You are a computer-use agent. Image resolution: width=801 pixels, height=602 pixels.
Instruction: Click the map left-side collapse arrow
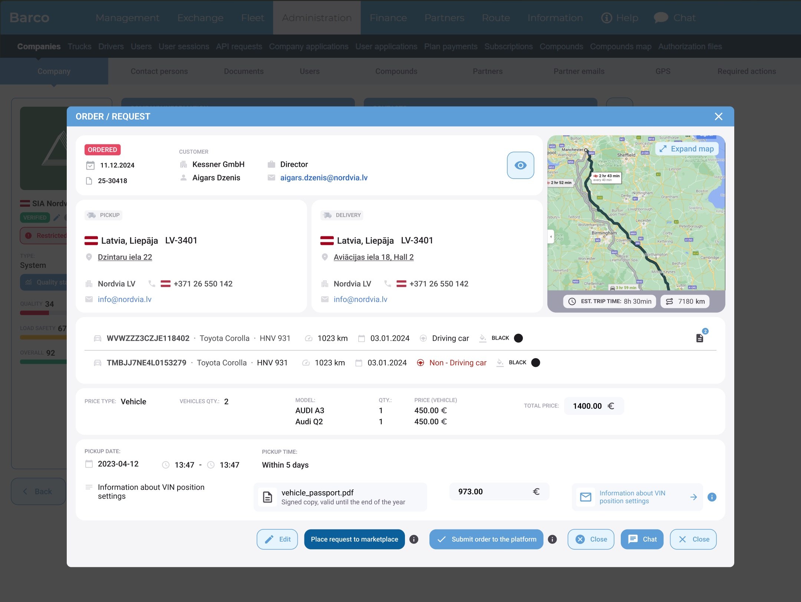tap(551, 236)
